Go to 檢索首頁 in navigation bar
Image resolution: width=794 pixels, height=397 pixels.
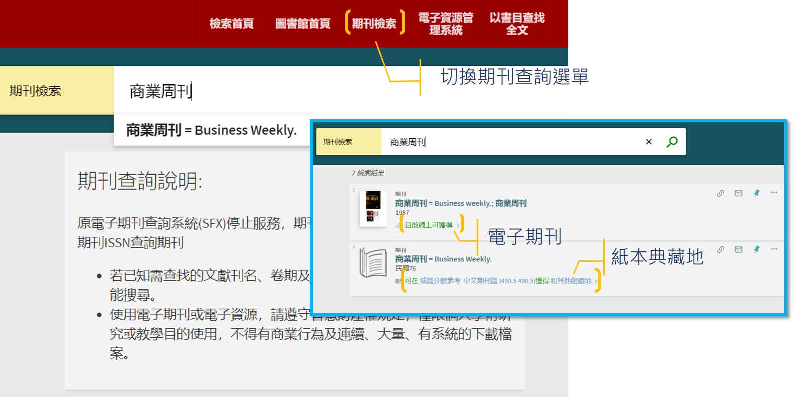231,24
